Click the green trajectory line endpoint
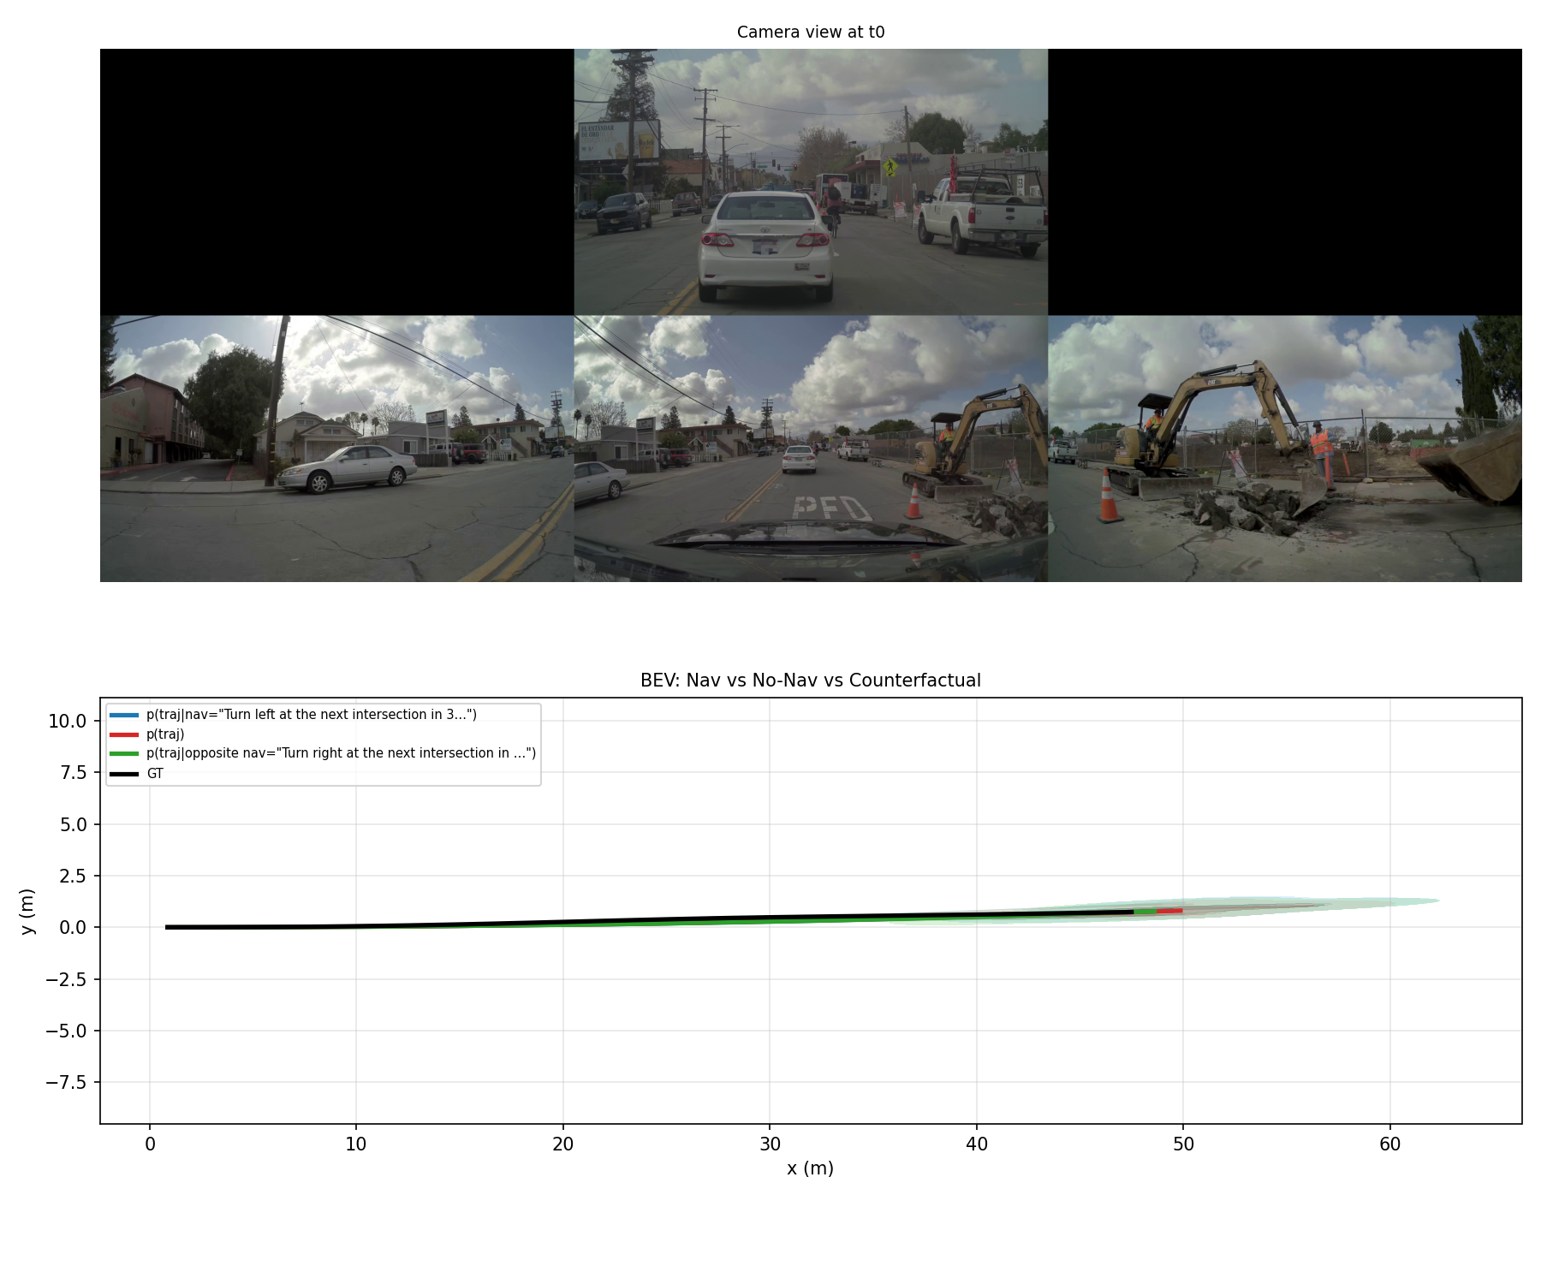1541x1284 pixels. pyautogui.click(x=1156, y=911)
